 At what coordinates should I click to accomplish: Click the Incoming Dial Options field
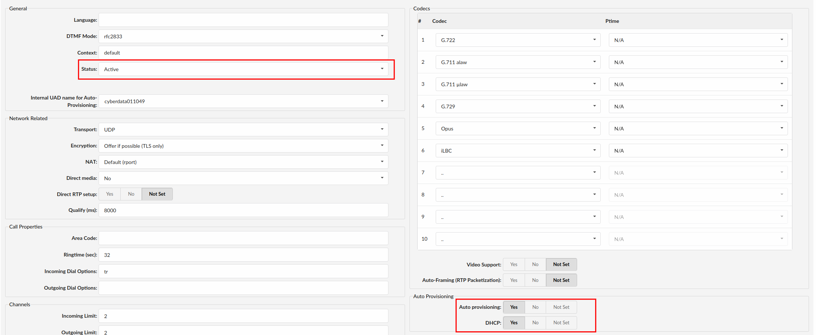[x=243, y=272]
